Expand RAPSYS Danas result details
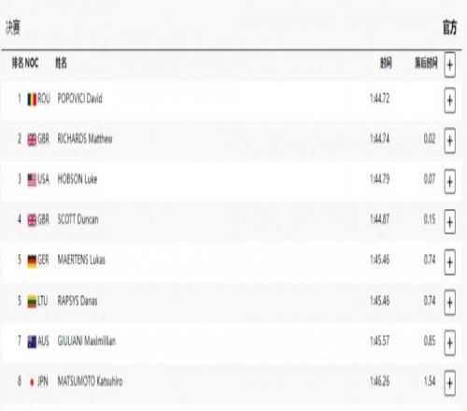The height and width of the screenshot is (411, 467). click(x=450, y=303)
